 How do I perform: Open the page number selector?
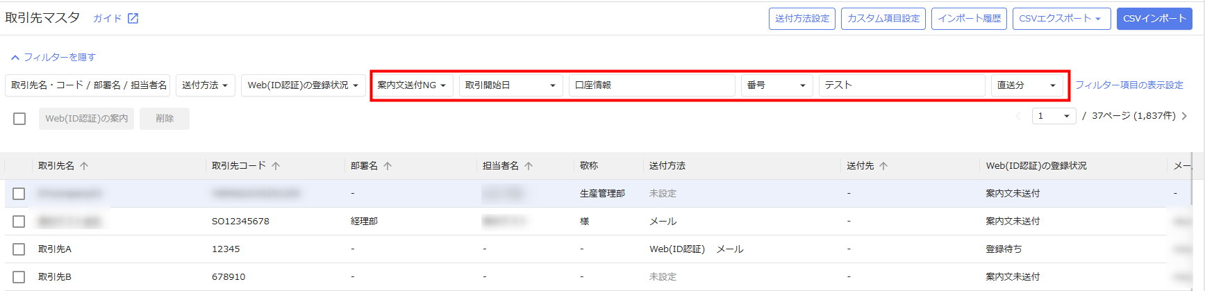[x=1053, y=116]
